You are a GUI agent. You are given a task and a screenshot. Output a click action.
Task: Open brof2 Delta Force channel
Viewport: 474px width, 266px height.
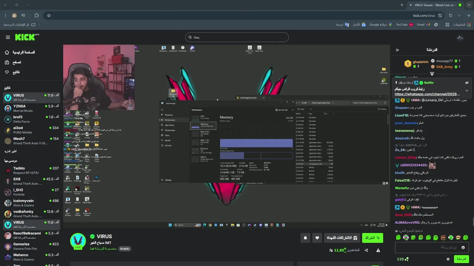coord(31,119)
